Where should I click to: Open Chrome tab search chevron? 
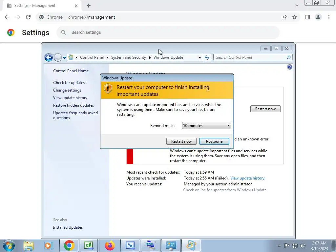(x=297, y=6)
